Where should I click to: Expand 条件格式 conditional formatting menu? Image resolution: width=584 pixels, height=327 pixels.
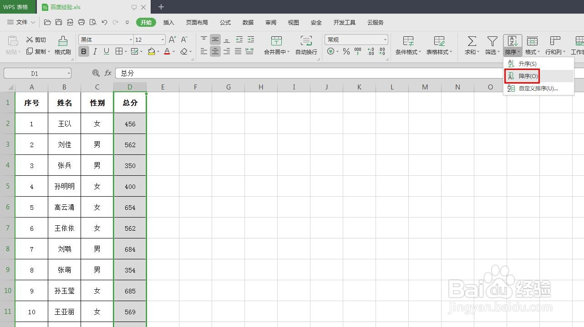[408, 45]
